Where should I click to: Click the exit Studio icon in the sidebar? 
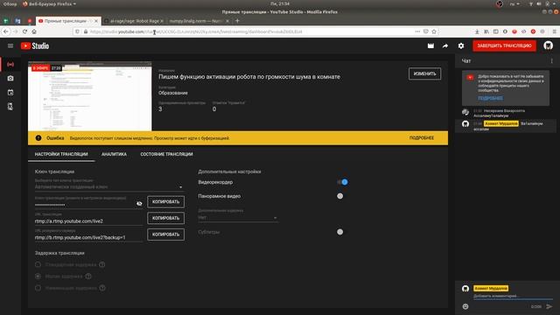(x=10, y=107)
